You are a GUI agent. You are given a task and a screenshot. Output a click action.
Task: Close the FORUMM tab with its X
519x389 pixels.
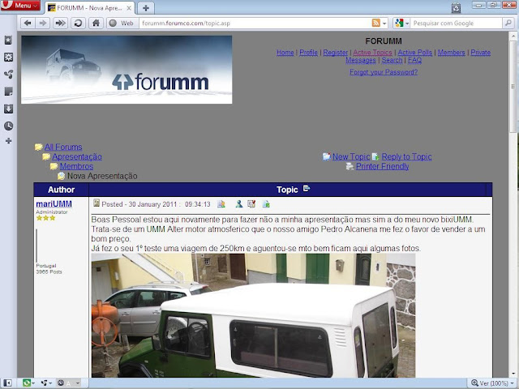[x=129, y=8]
